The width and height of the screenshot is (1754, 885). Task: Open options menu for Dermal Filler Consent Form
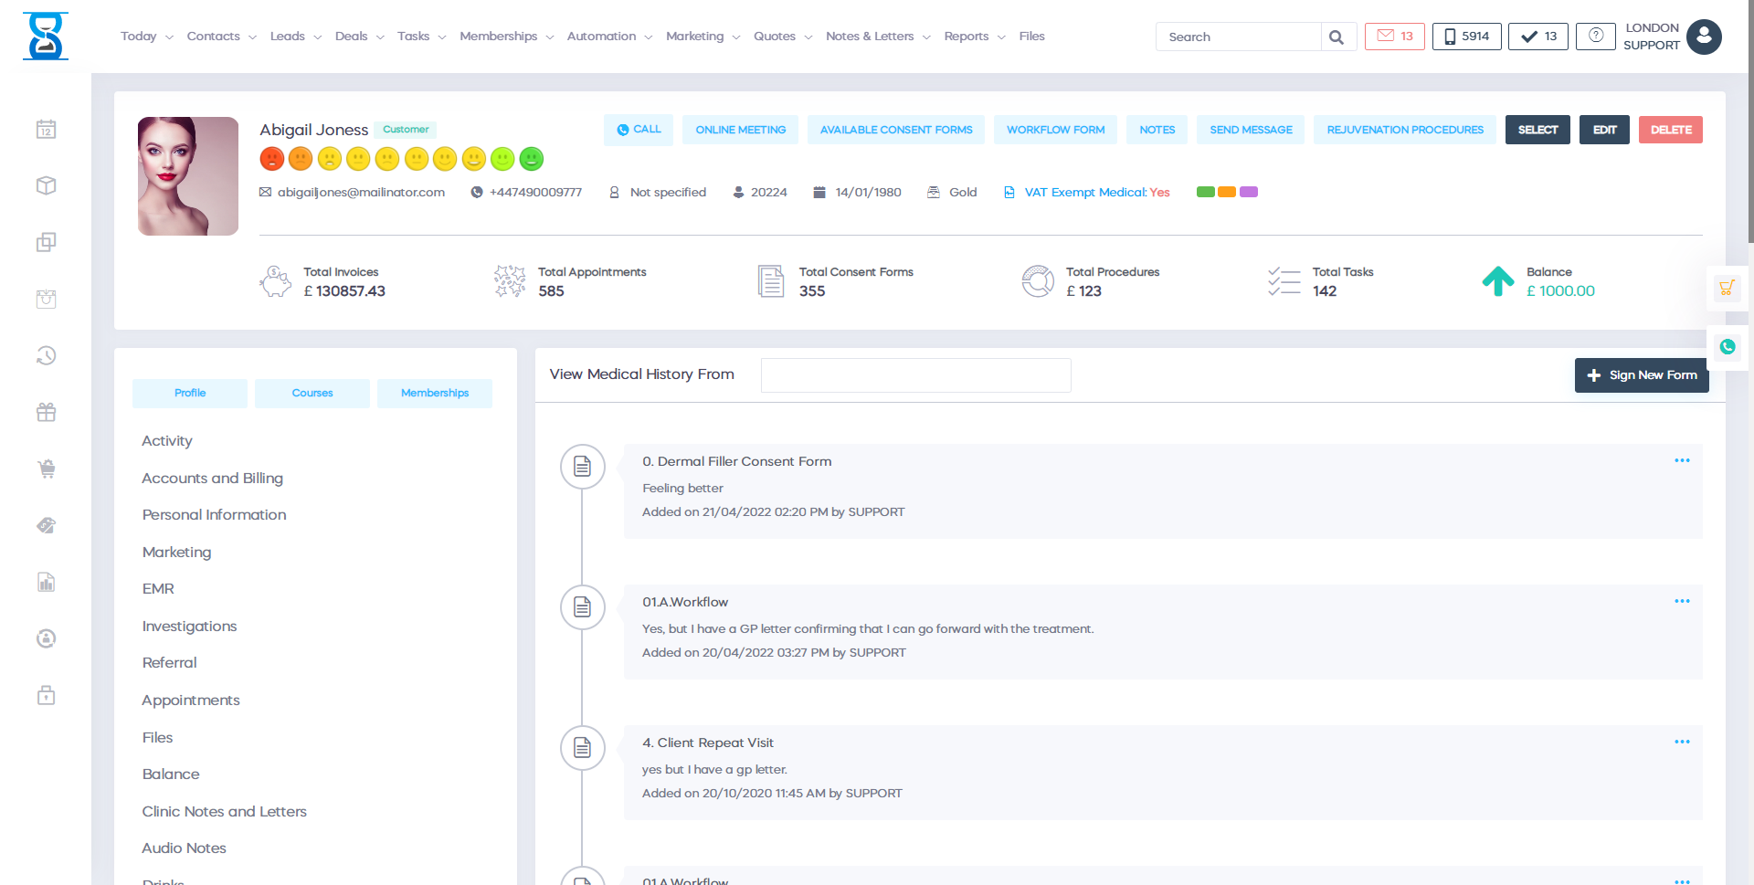pos(1682,461)
